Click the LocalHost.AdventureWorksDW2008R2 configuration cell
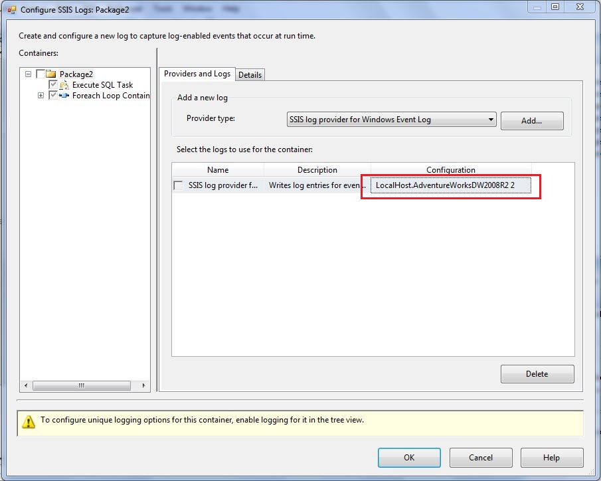This screenshot has width=601, height=481. coord(450,186)
